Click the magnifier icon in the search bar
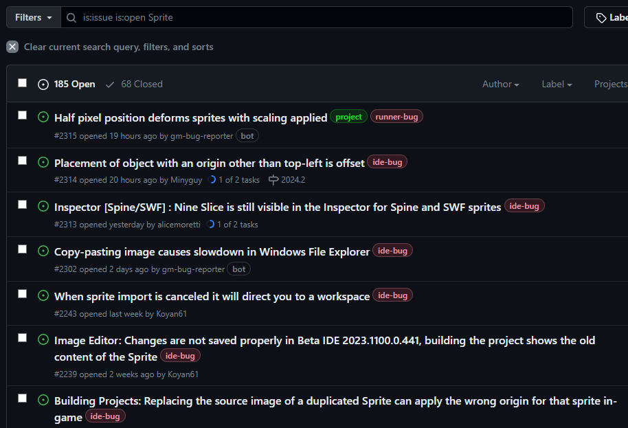 (x=72, y=17)
